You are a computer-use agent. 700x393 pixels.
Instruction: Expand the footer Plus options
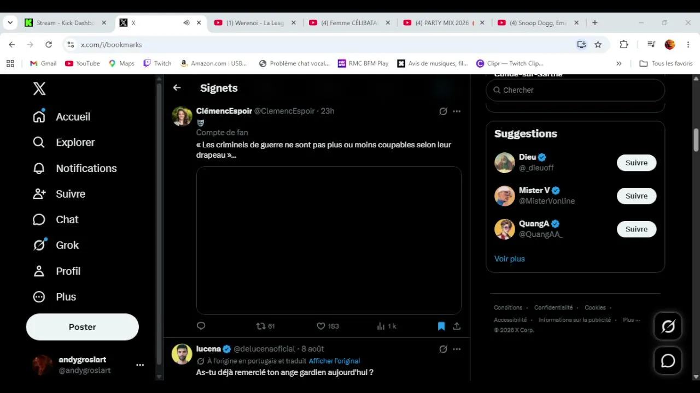point(631,320)
